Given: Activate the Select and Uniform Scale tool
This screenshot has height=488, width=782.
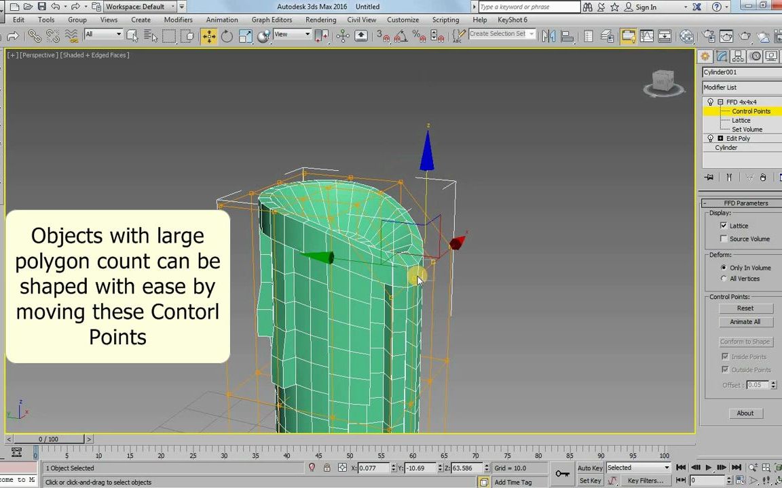Looking at the screenshot, I should (246, 34).
